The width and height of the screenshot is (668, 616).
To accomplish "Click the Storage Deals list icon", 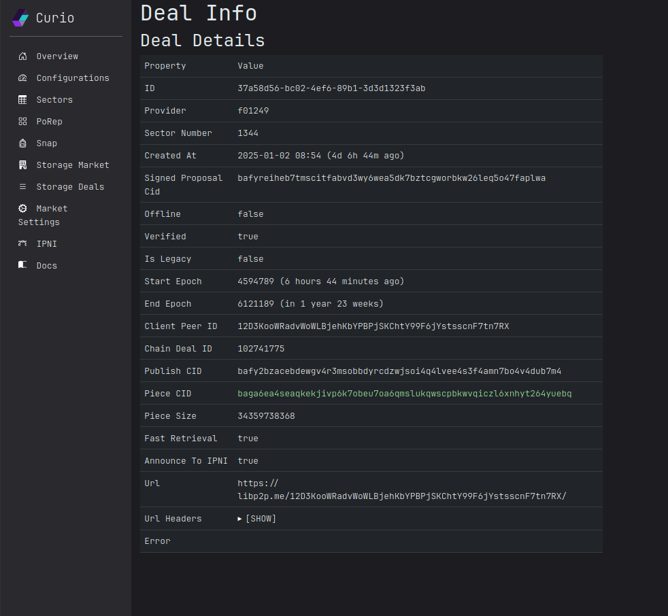I will pyautogui.click(x=22, y=187).
